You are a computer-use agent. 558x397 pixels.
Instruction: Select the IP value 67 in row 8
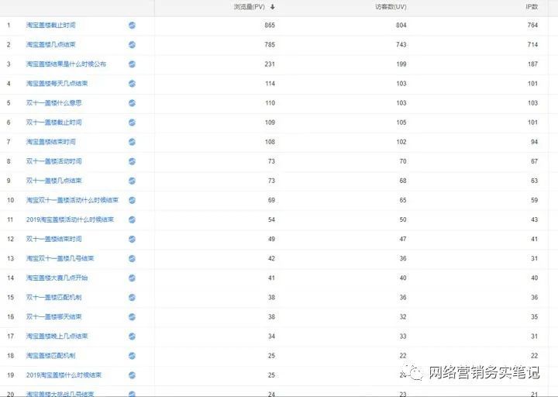[534, 161]
